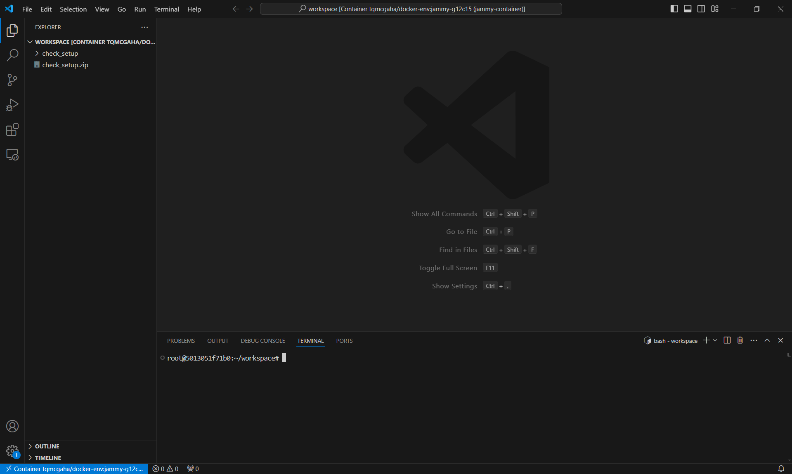
Task: Kill the terminal with the trash icon
Action: tap(740, 340)
